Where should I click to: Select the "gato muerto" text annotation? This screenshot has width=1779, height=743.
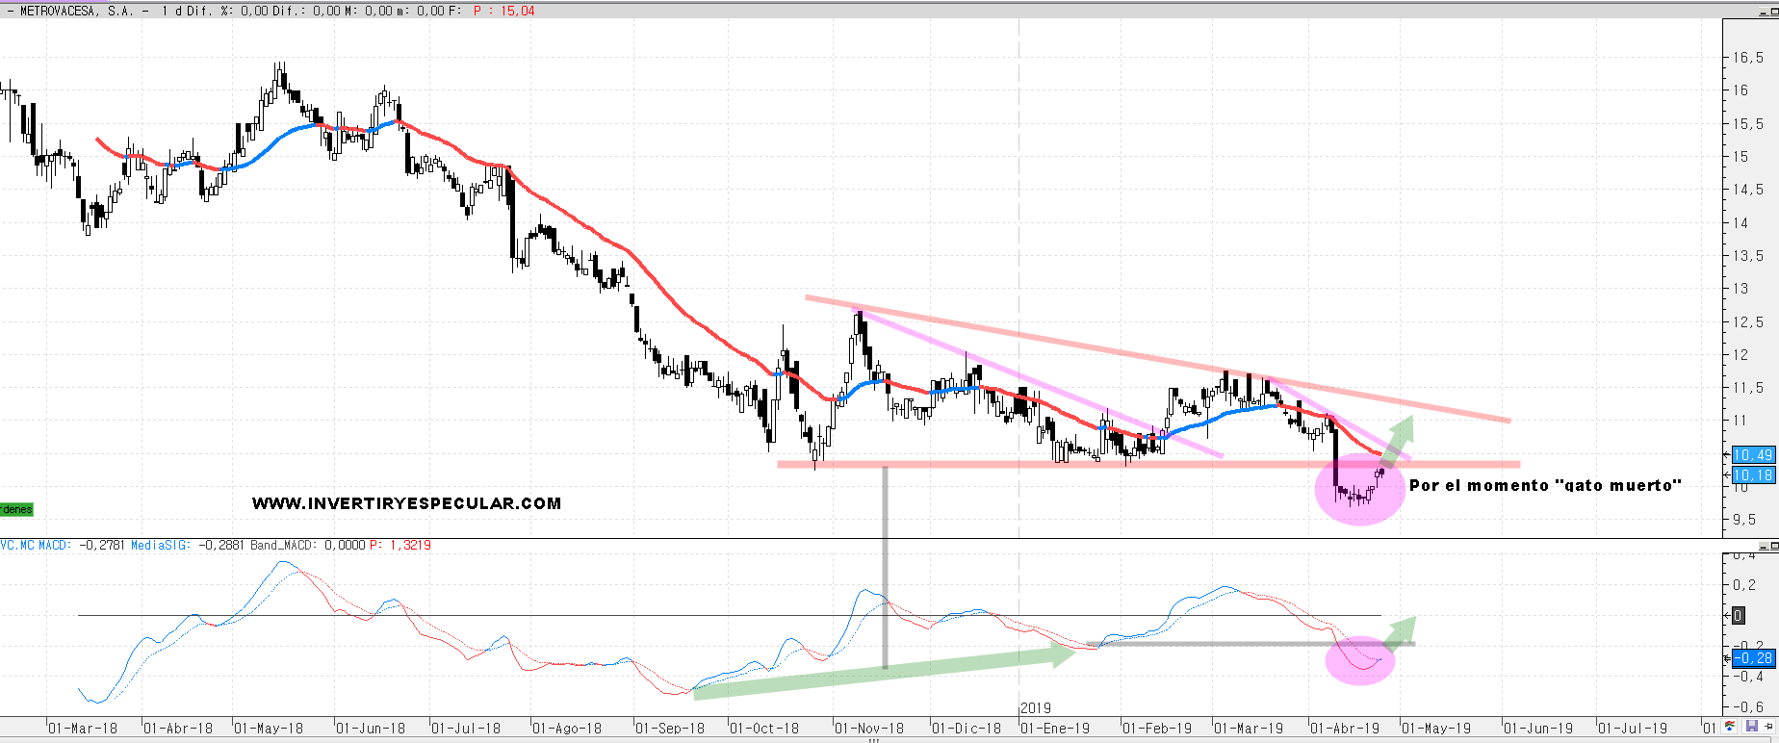click(x=1545, y=485)
